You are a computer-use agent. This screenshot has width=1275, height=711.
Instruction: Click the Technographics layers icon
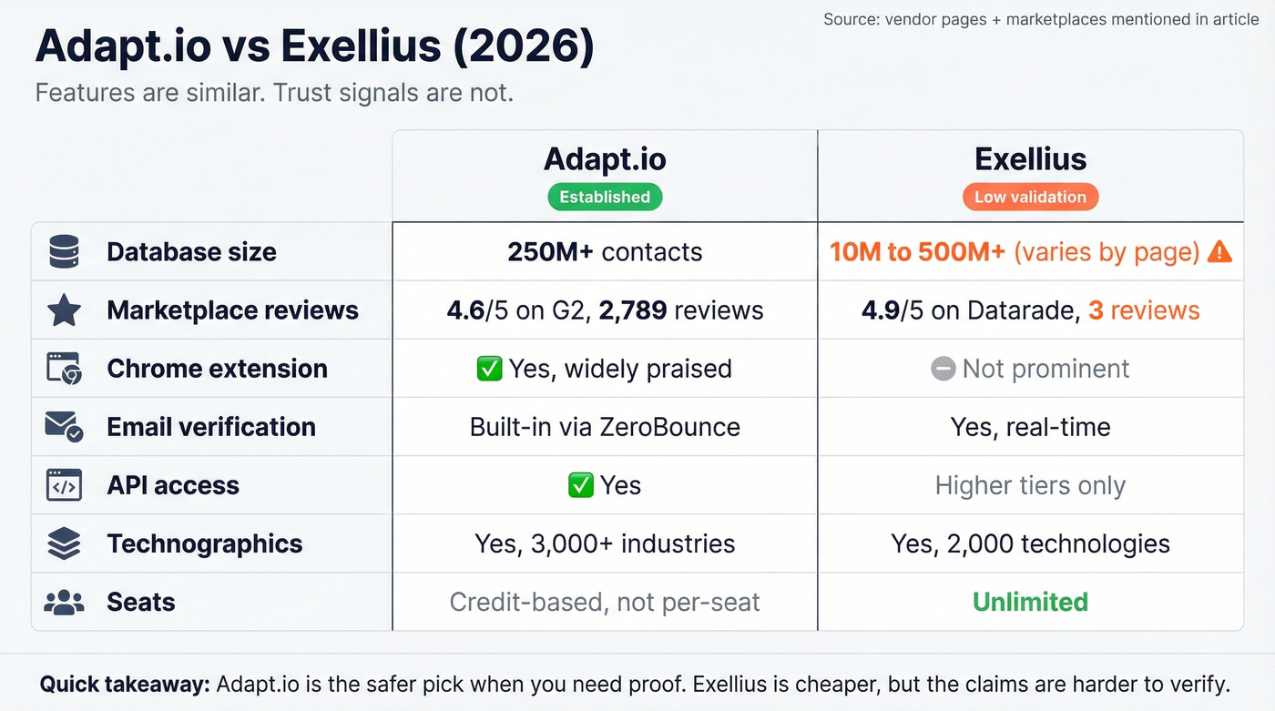coord(64,543)
